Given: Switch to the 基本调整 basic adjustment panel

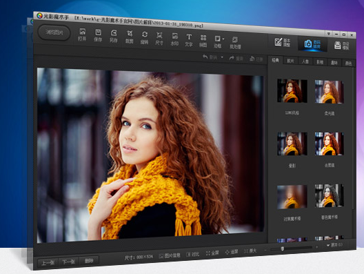Looking at the screenshot, I should 283,42.
